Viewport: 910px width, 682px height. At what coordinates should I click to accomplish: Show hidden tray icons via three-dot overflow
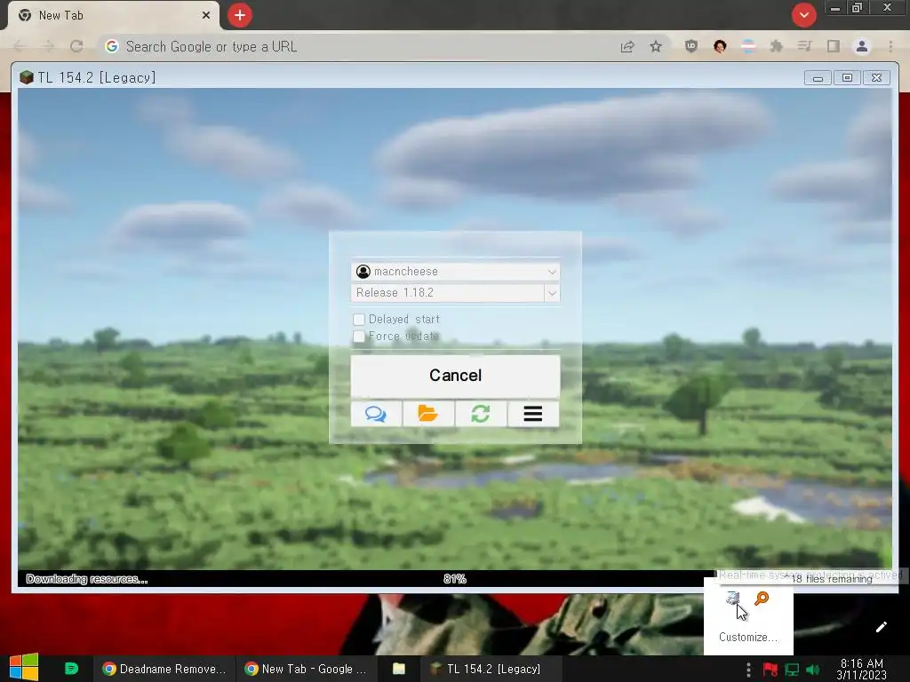[x=748, y=670]
